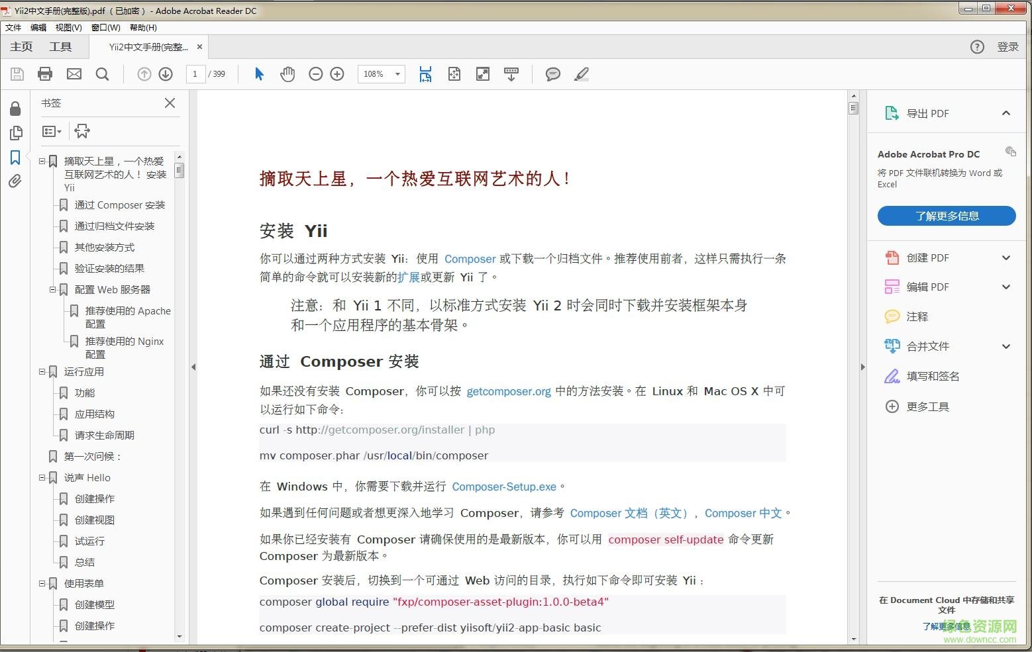Expand the 创建 PDF tool
1032x652 pixels.
coord(1006,257)
